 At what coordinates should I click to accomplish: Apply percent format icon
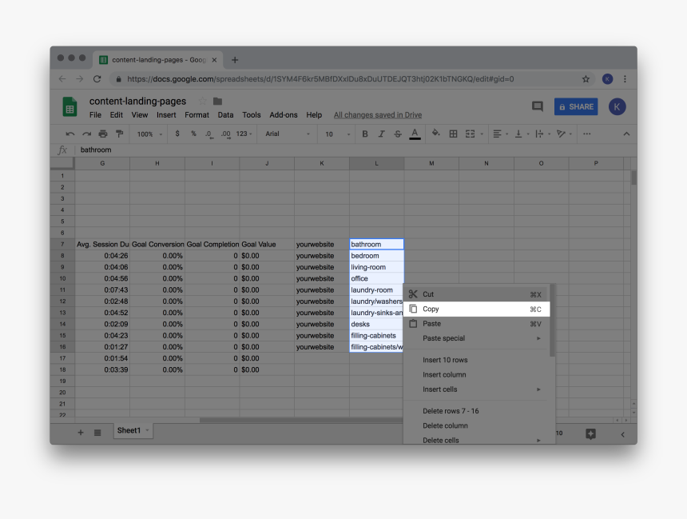[x=193, y=134]
